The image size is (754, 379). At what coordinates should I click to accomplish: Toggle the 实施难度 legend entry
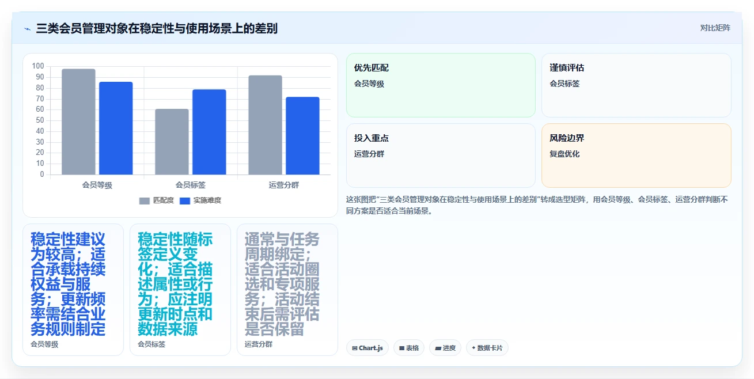click(200, 200)
